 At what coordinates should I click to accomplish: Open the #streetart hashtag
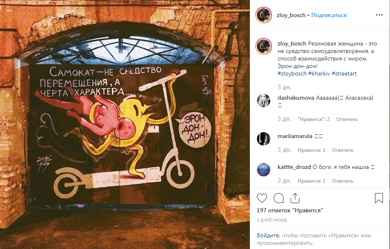[x=344, y=74]
